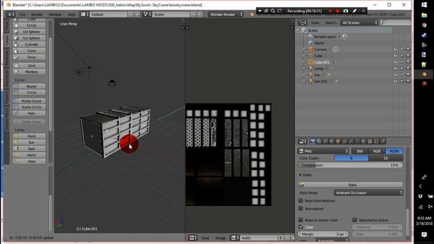Uncheck the Clear checkbox
Screen dimensions: 434x244
click(301, 227)
